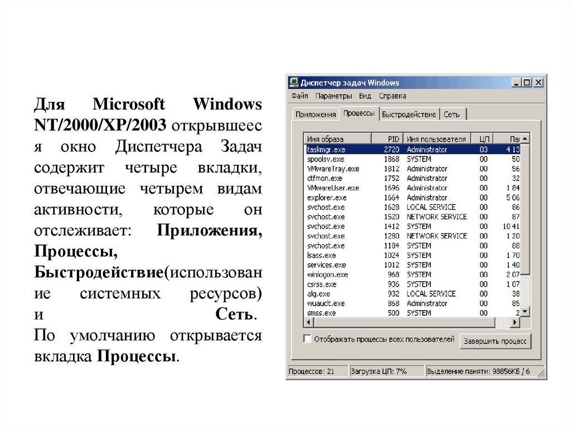
Task: Select the smss.exe process
Action: point(413,313)
